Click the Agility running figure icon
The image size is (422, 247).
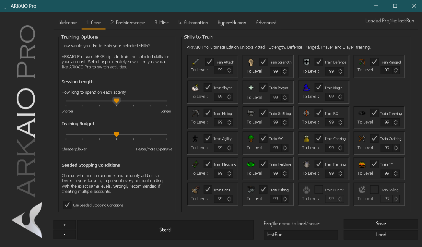[x=195, y=138]
